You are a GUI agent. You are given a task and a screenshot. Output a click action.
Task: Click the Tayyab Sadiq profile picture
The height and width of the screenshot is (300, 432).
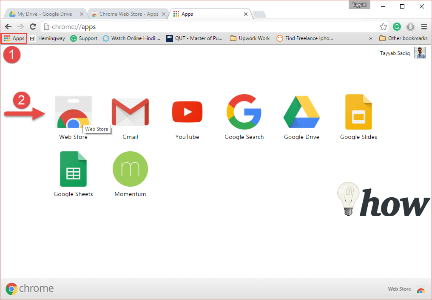420,53
